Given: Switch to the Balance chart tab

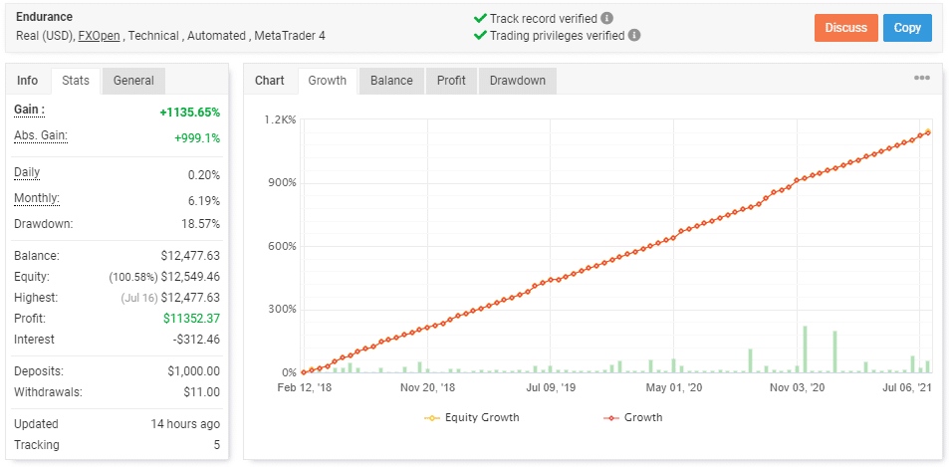Looking at the screenshot, I should pos(392,81).
